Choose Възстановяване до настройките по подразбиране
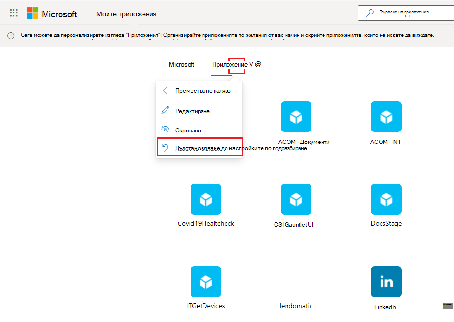Screen dimensions: 454x322 point(200,147)
